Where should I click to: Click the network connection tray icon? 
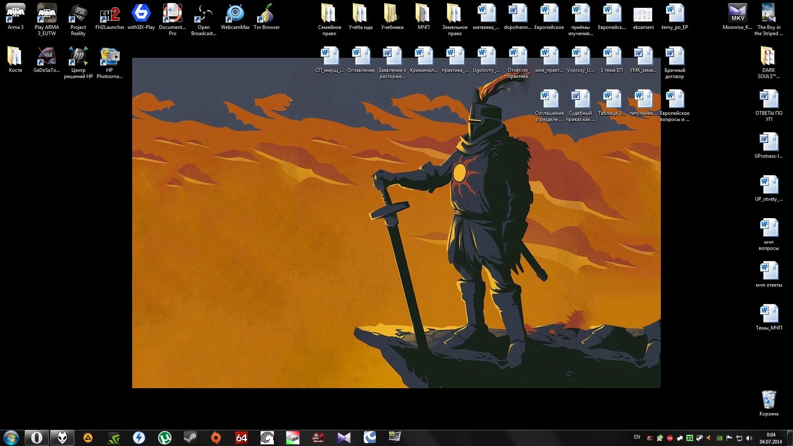tap(739, 438)
